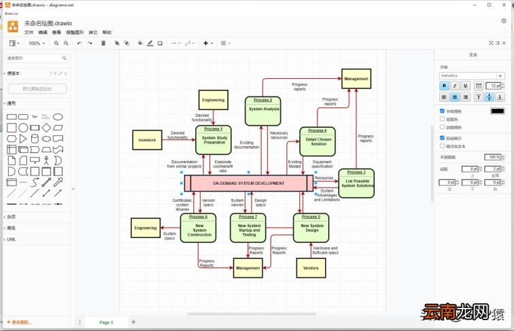Align text to the left
The height and width of the screenshot is (331, 514).
(x=444, y=97)
